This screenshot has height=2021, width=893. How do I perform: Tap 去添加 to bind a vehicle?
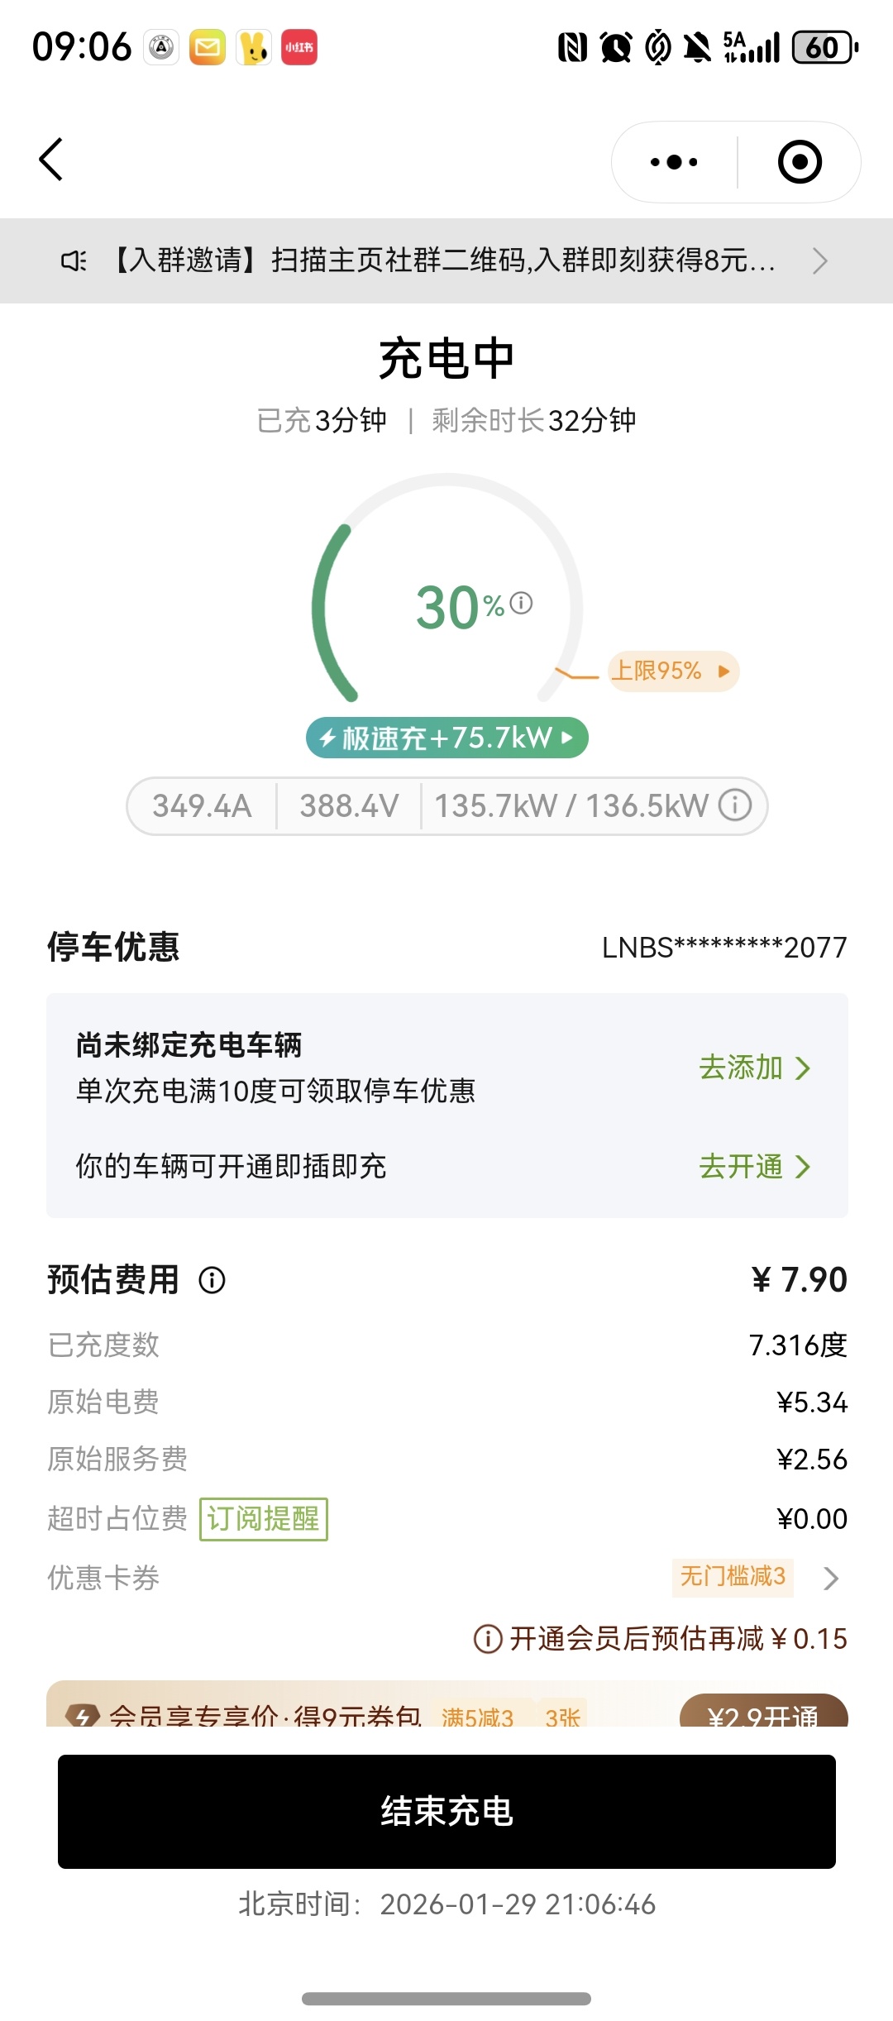click(754, 1068)
